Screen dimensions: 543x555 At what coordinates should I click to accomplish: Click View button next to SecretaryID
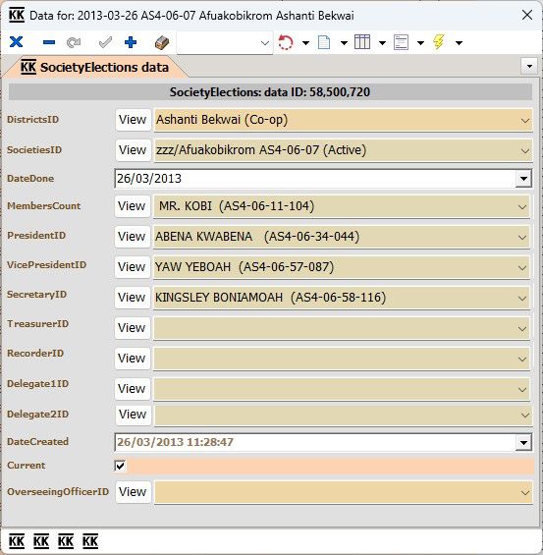tap(132, 298)
